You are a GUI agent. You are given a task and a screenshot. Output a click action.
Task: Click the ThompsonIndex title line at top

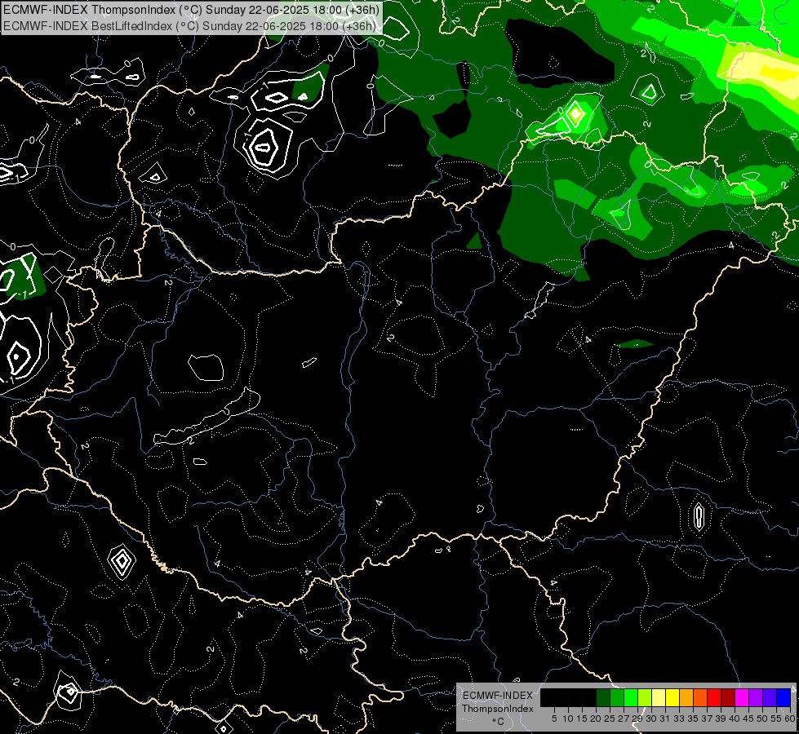coord(191,10)
